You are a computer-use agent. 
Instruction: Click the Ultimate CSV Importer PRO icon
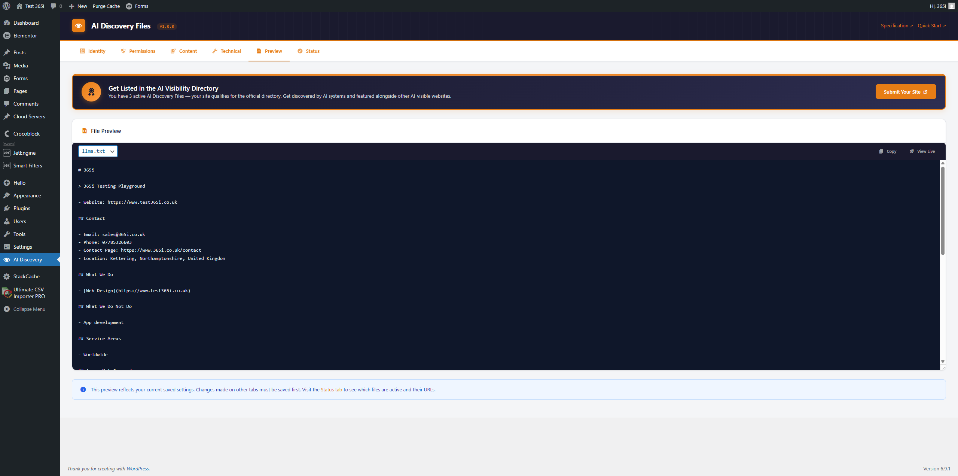coord(7,292)
